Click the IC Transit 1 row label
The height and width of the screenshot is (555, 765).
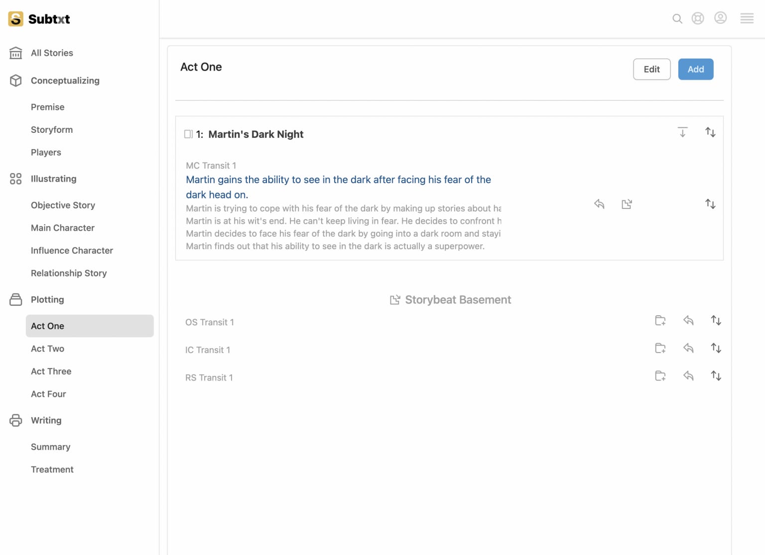pos(208,350)
